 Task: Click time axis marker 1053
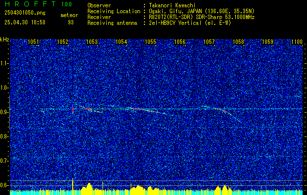coord(92,42)
